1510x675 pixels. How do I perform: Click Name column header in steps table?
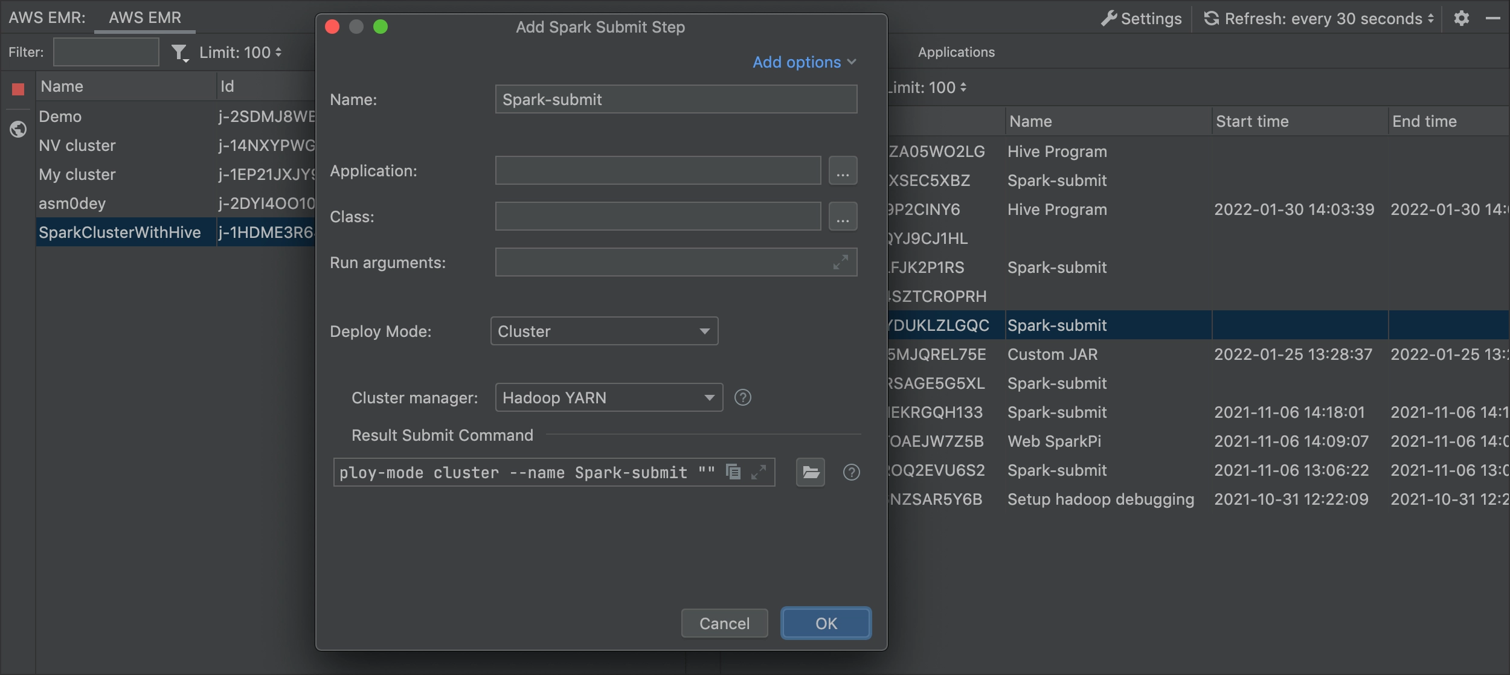(1108, 121)
